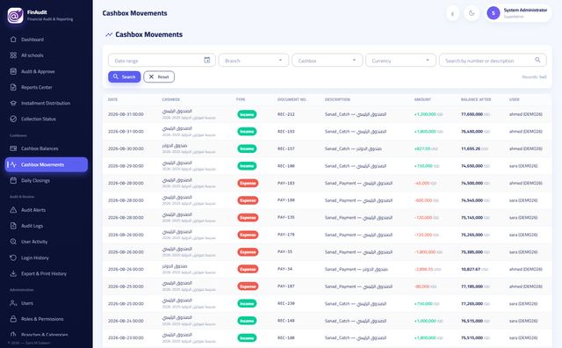Open the Currency dropdown

400,61
